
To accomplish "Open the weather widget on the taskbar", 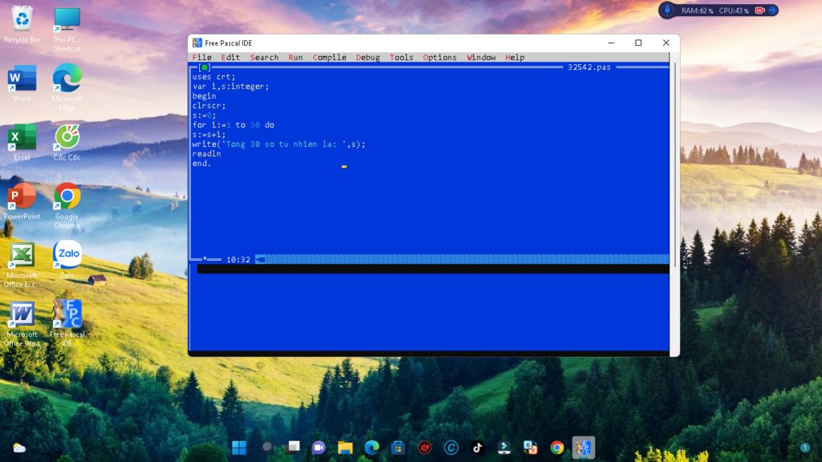I will (19, 448).
